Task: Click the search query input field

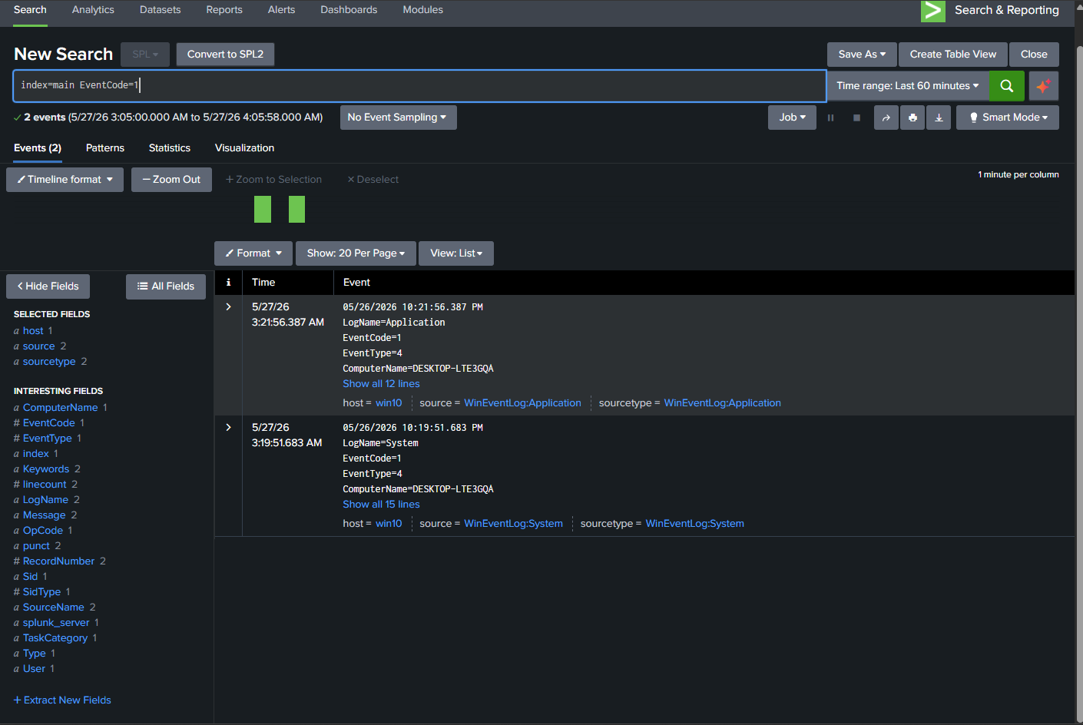Action: [419, 86]
